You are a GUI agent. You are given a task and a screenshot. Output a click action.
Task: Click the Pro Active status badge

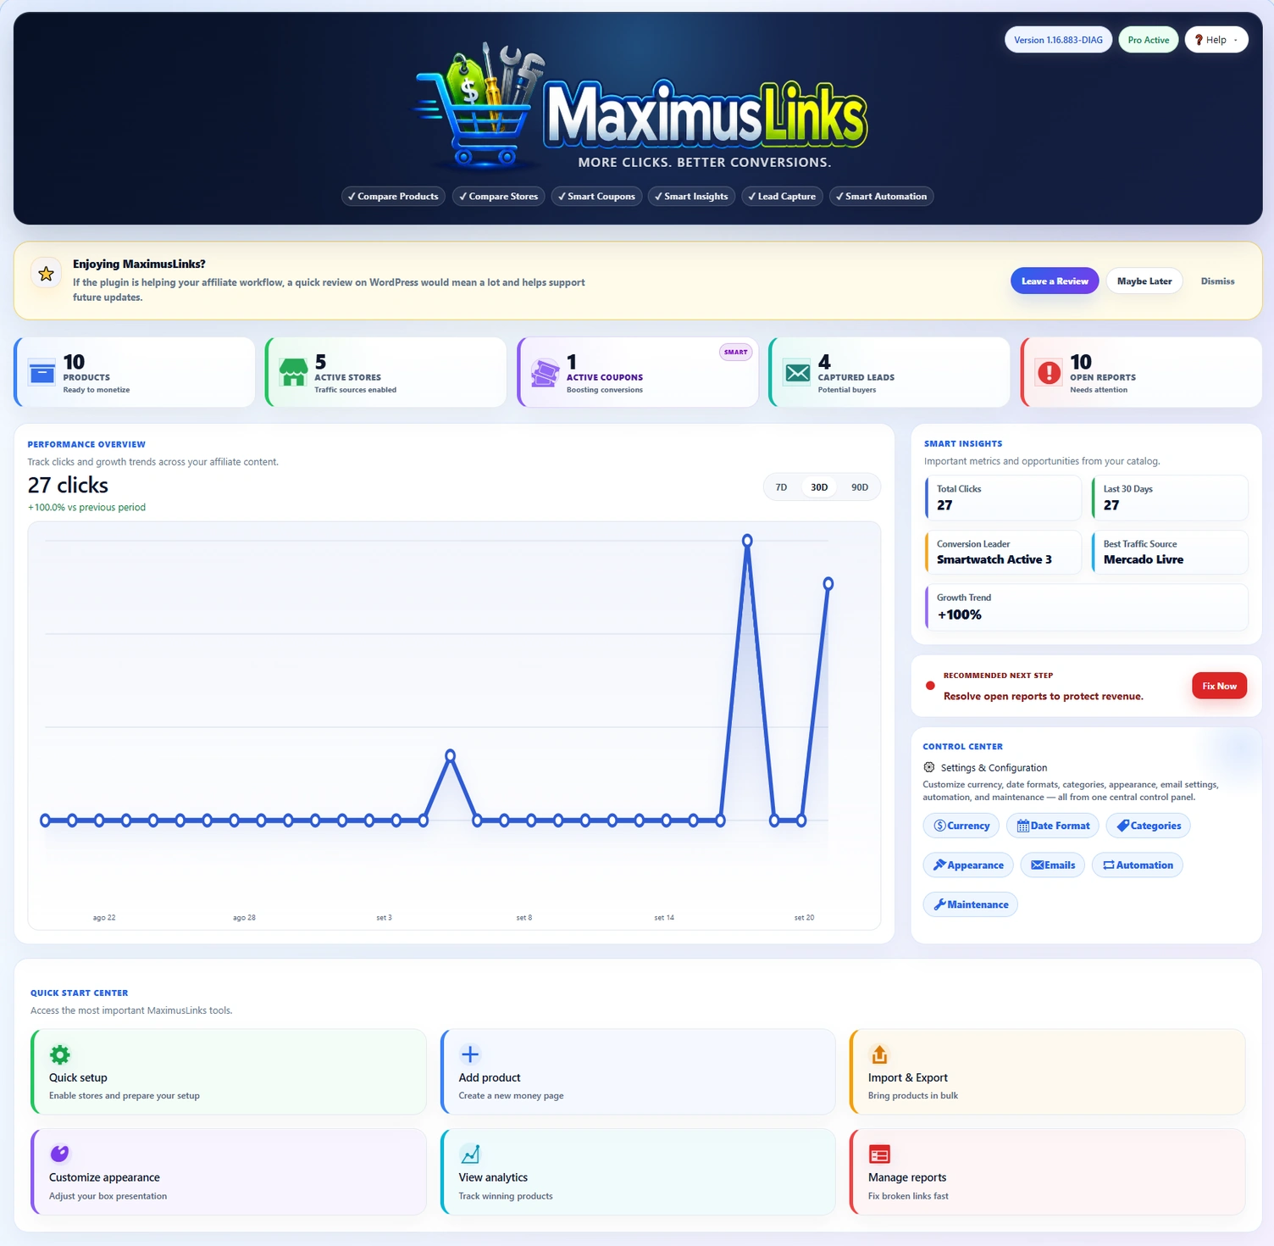coord(1149,40)
